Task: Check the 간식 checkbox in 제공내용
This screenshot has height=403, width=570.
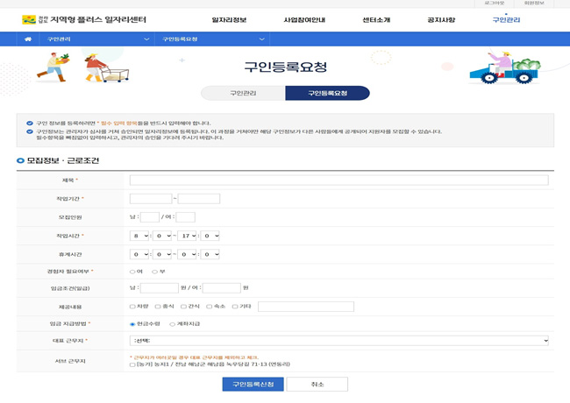Action: tap(183, 307)
